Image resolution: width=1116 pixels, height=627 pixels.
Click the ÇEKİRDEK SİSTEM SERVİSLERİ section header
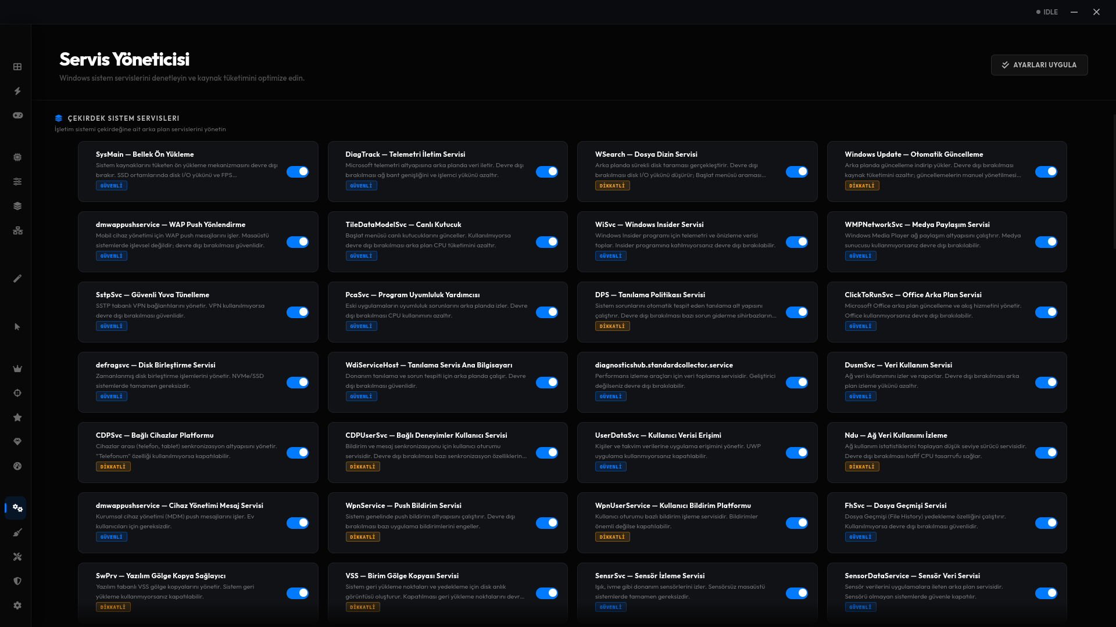123,118
